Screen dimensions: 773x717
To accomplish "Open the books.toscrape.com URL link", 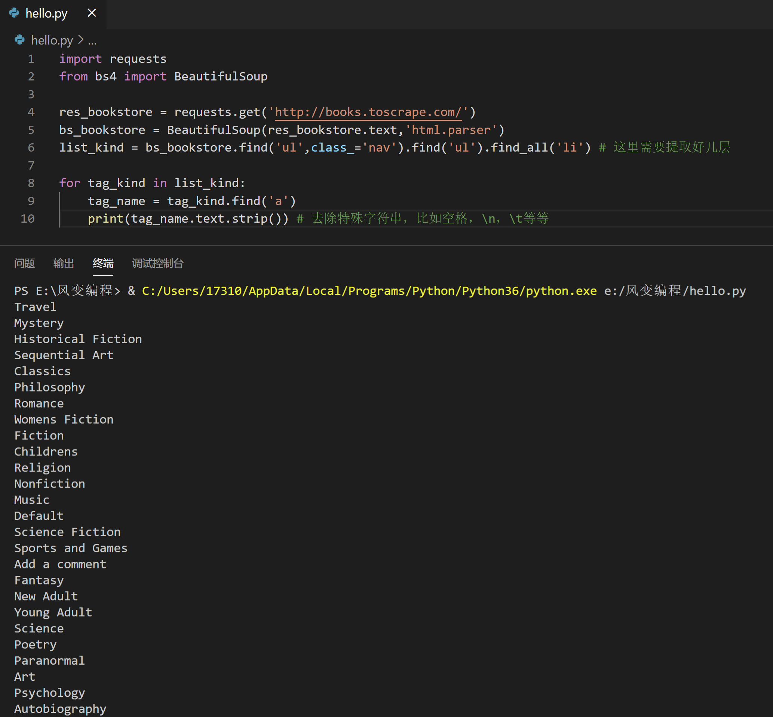I will pos(368,112).
